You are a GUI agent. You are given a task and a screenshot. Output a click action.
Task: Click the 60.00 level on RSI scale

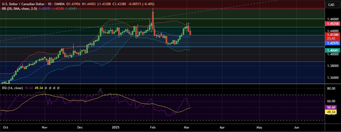(331, 101)
